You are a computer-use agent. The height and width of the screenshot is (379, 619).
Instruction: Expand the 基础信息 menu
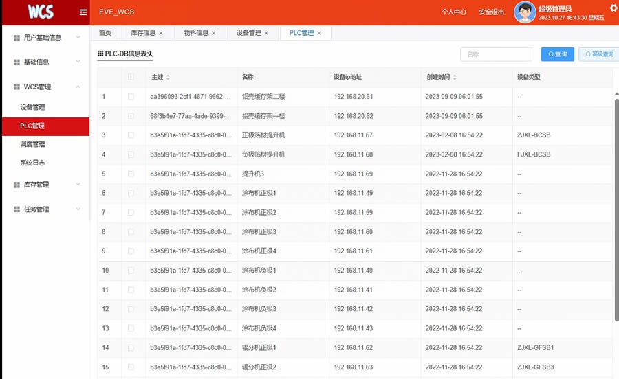(x=46, y=62)
